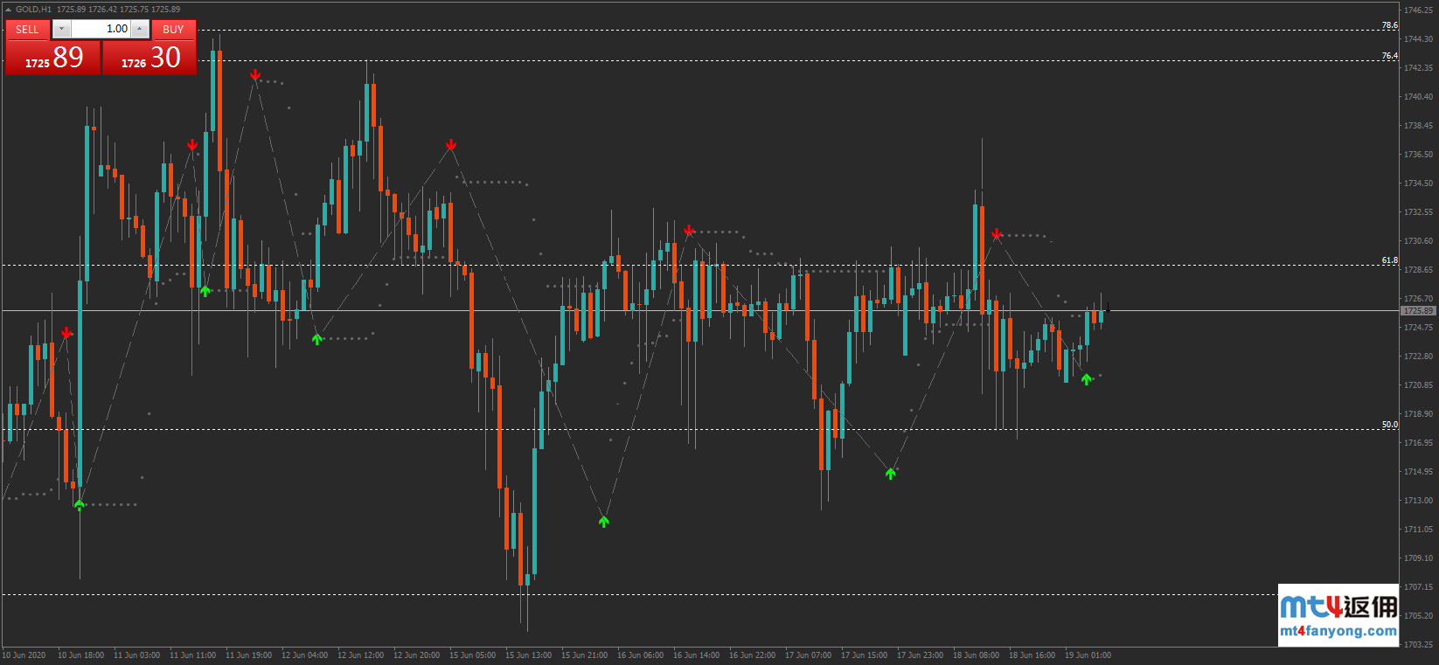
Task: Increase trade volume with the up arrow
Action: [139, 29]
